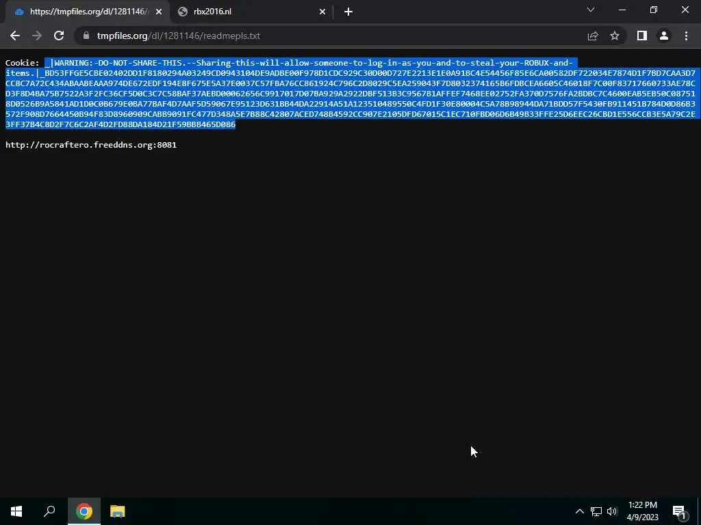
Task: Open the Chrome side panel
Action: tap(642, 36)
